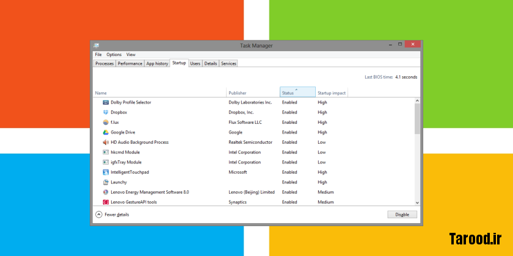Viewport: 513px width, 256px height.
Task: Click the HD Audio speaker icon
Action: point(106,143)
